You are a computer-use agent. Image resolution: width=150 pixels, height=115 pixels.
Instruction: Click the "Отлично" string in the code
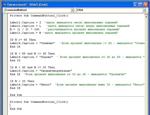coord(49,43)
